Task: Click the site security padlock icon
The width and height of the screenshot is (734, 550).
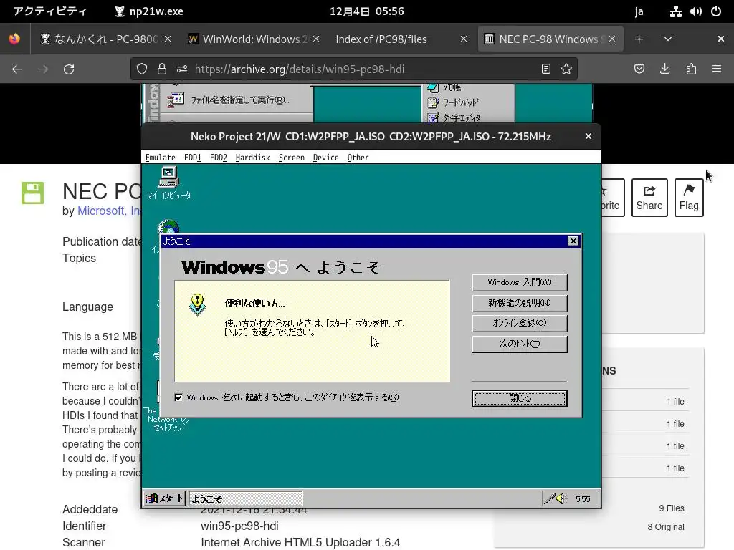Action: click(162, 69)
